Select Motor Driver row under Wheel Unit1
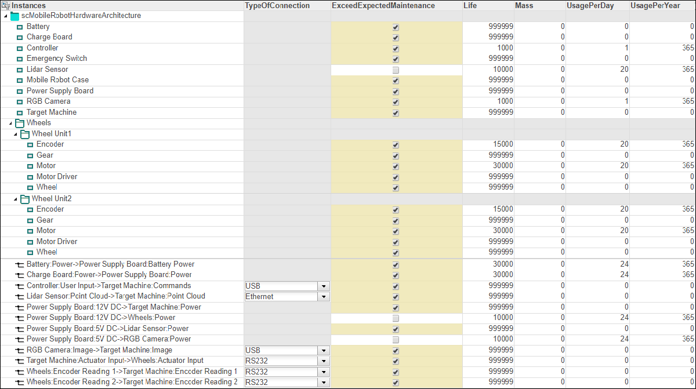Screen dimensions: 696x389 (348, 177)
